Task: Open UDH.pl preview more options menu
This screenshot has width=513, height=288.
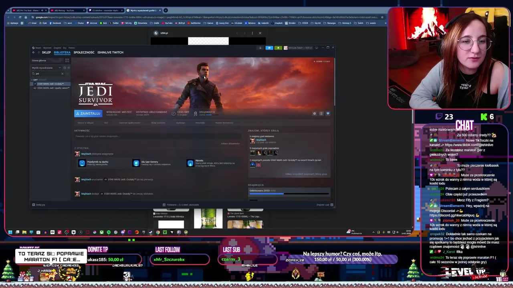Action: point(252,33)
